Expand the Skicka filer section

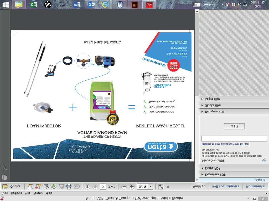[x=234, y=105]
